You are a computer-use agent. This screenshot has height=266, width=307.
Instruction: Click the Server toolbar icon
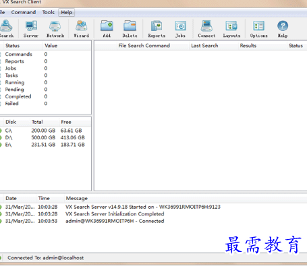point(31,29)
